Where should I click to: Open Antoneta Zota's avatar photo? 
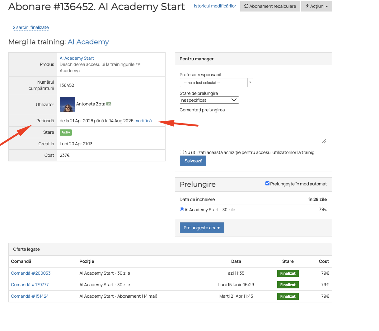(68, 105)
